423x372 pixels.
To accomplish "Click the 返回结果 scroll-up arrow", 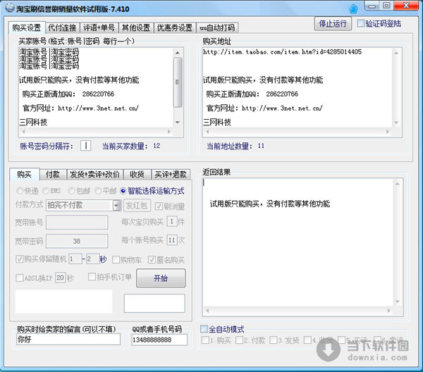I will 398,184.
